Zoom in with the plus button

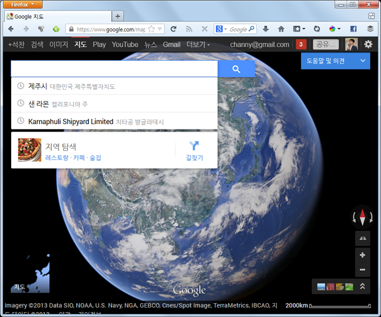tap(363, 255)
